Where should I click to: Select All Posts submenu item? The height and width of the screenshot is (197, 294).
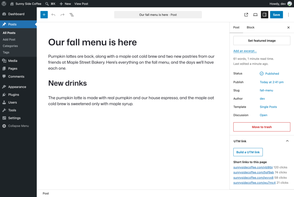[x=9, y=33]
